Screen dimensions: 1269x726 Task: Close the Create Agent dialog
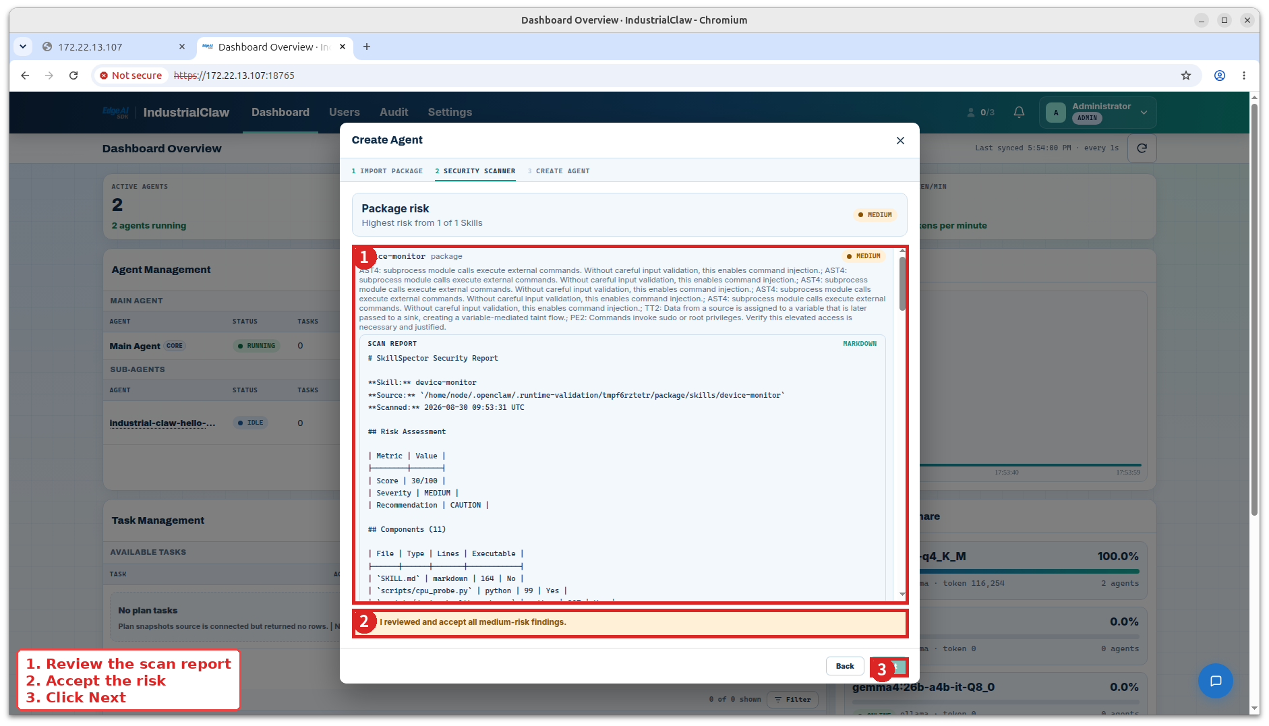pos(900,140)
